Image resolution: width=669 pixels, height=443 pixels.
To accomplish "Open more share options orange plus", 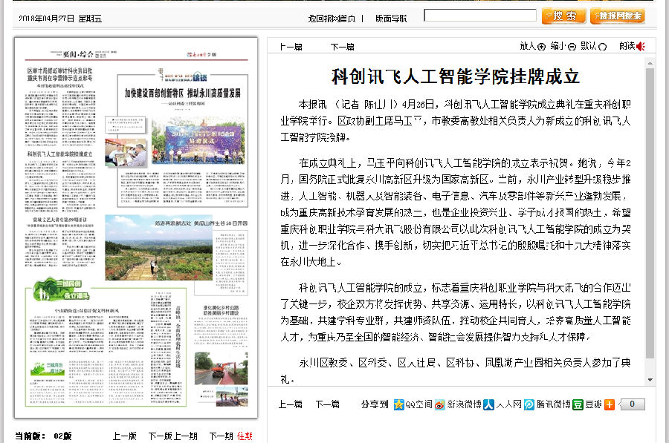I will tap(610, 404).
